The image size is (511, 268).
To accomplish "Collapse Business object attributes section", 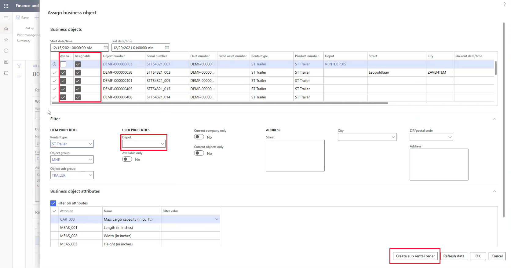I will coord(494,191).
